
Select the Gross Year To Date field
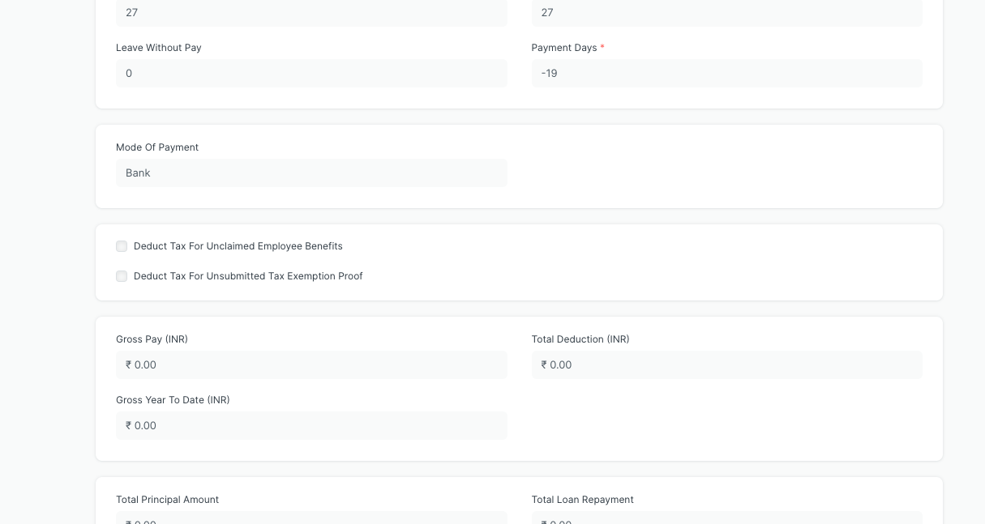coord(311,425)
